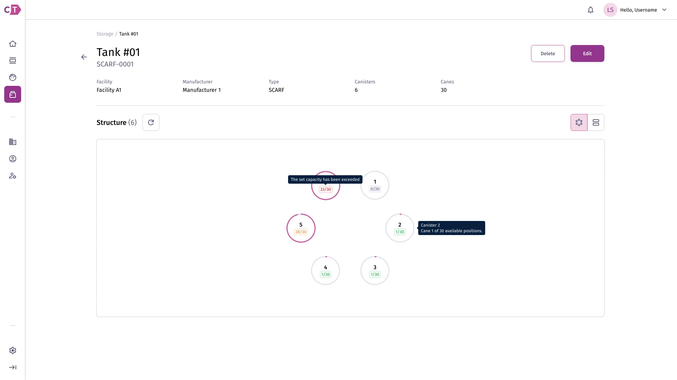677x380 pixels.
Task: Open the stacked list icon in sidebar
Action: point(13,61)
